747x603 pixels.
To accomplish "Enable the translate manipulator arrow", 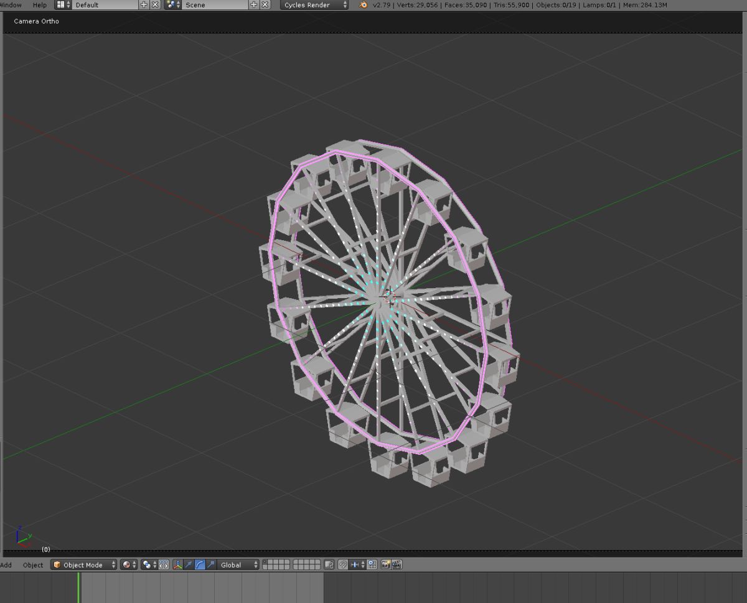I will click(189, 565).
